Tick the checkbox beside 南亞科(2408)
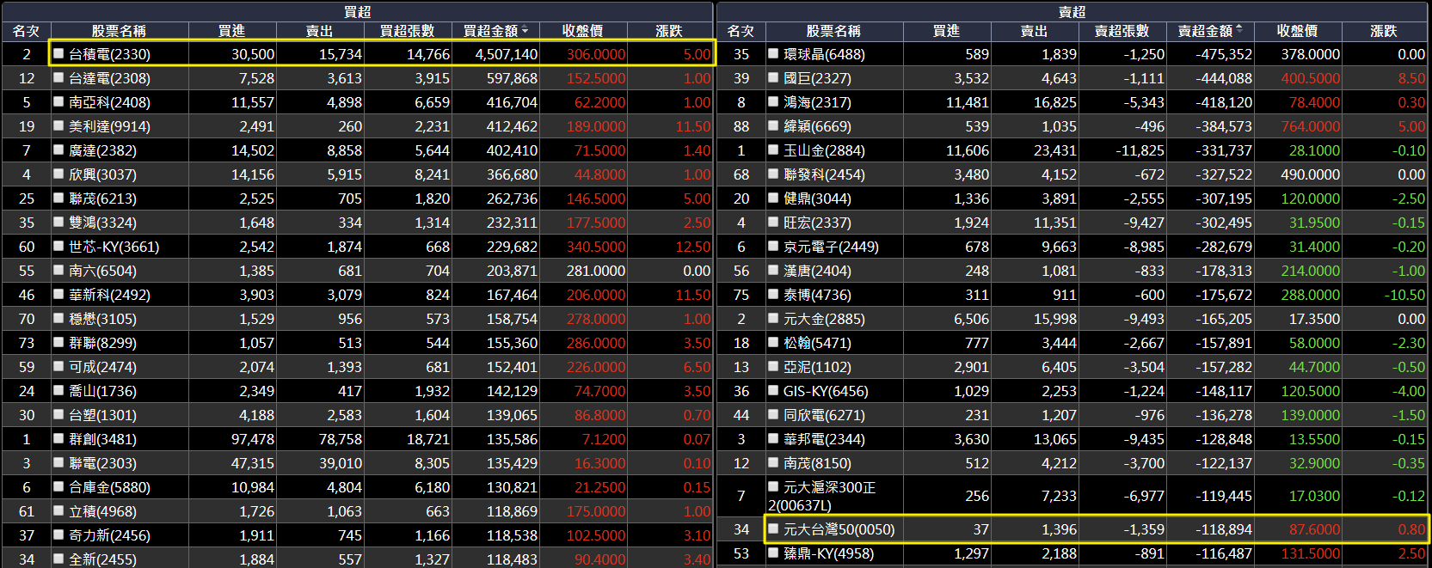The image size is (1432, 568). tap(58, 101)
